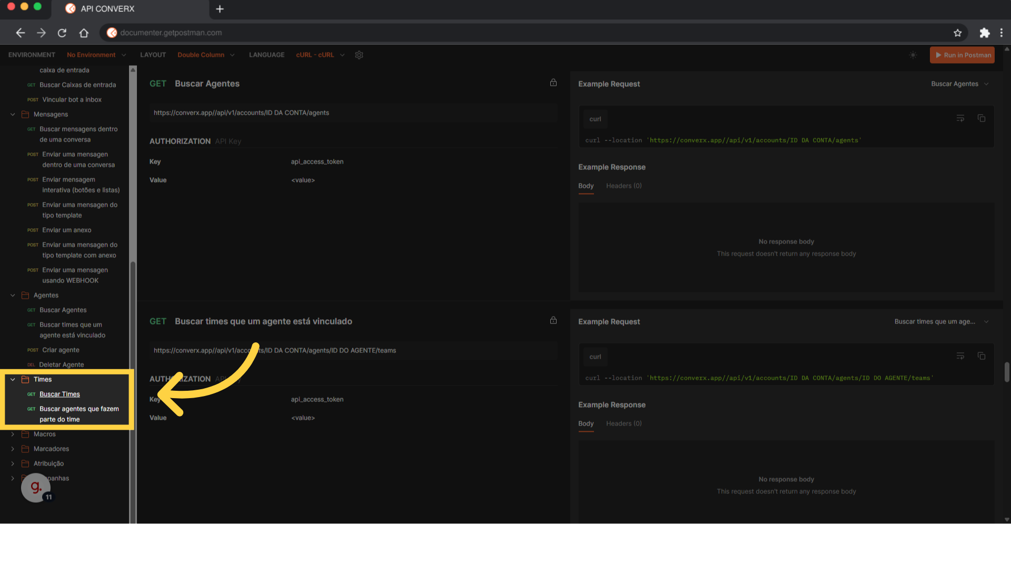
Task: Click the round 'g' badge with 11
Action: [36, 488]
